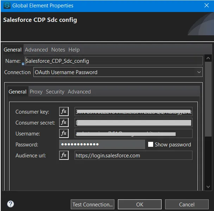Focus the Name input field
The width and height of the screenshot is (214, 211).
(114, 61)
